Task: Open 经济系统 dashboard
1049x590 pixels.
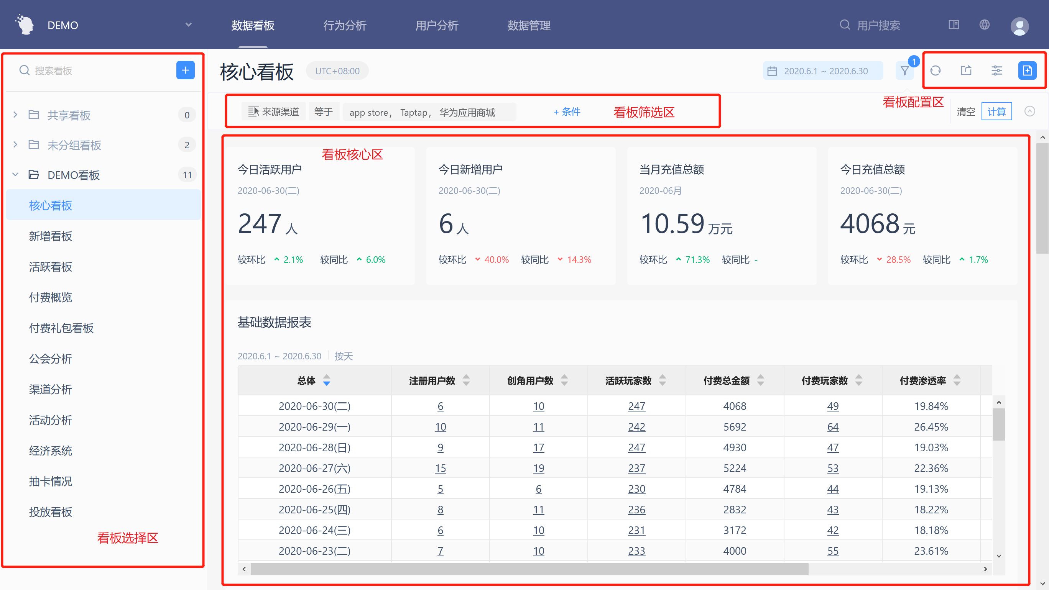Action: [x=104, y=451]
